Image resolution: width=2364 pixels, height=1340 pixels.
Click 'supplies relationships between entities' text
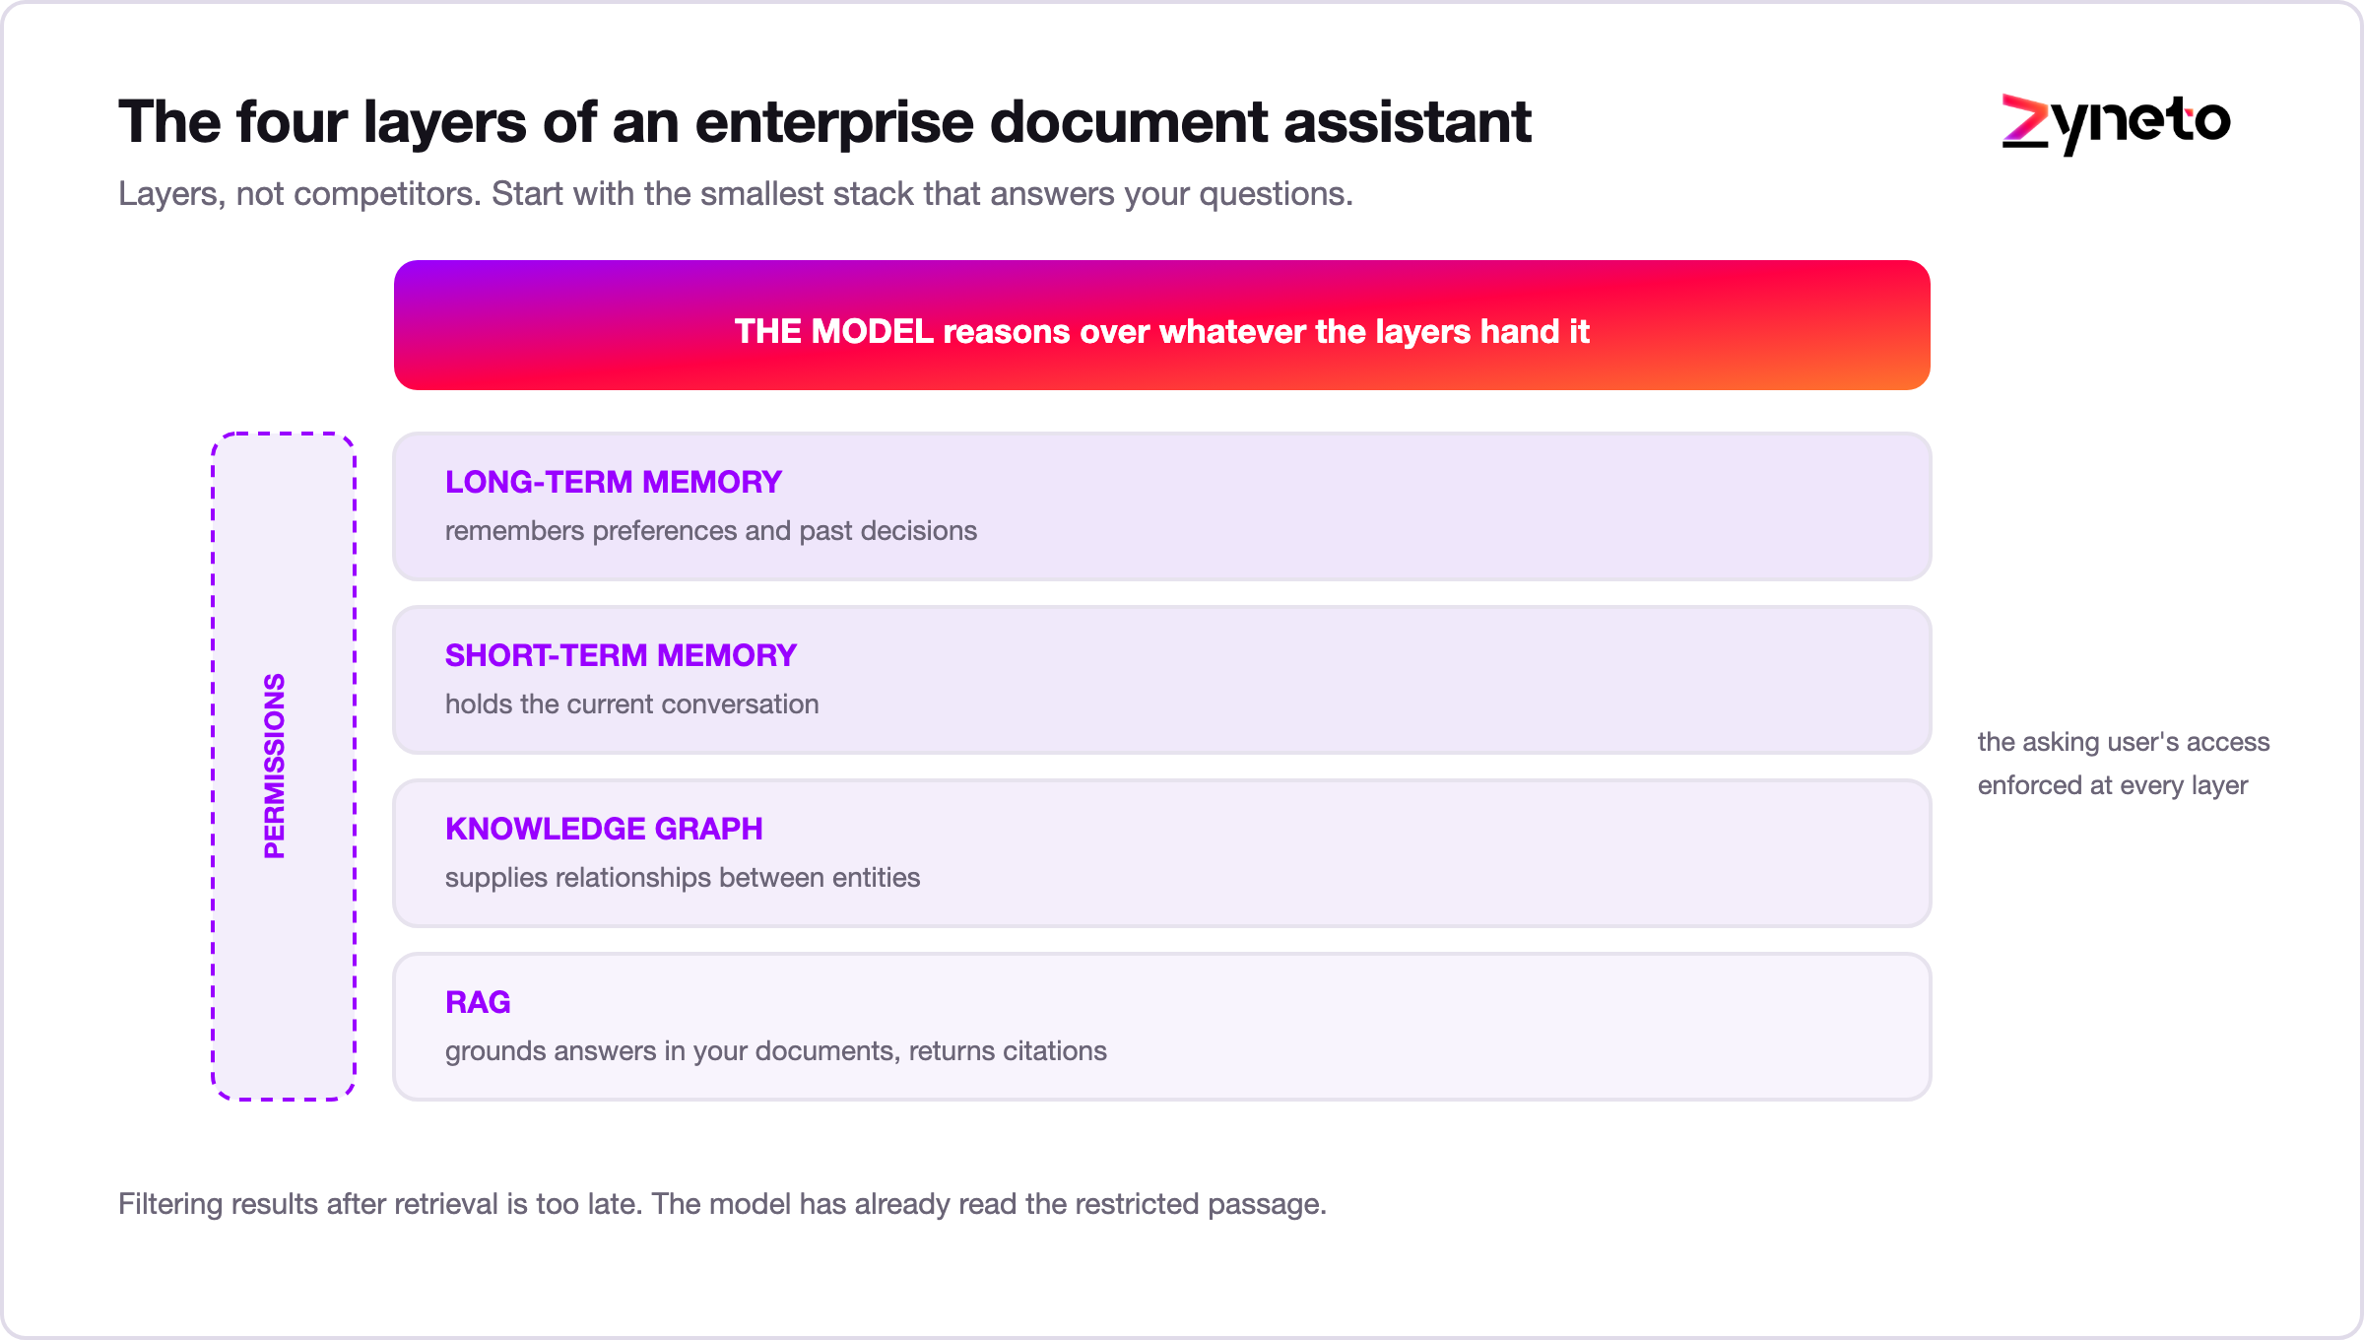pyautogui.click(x=683, y=878)
